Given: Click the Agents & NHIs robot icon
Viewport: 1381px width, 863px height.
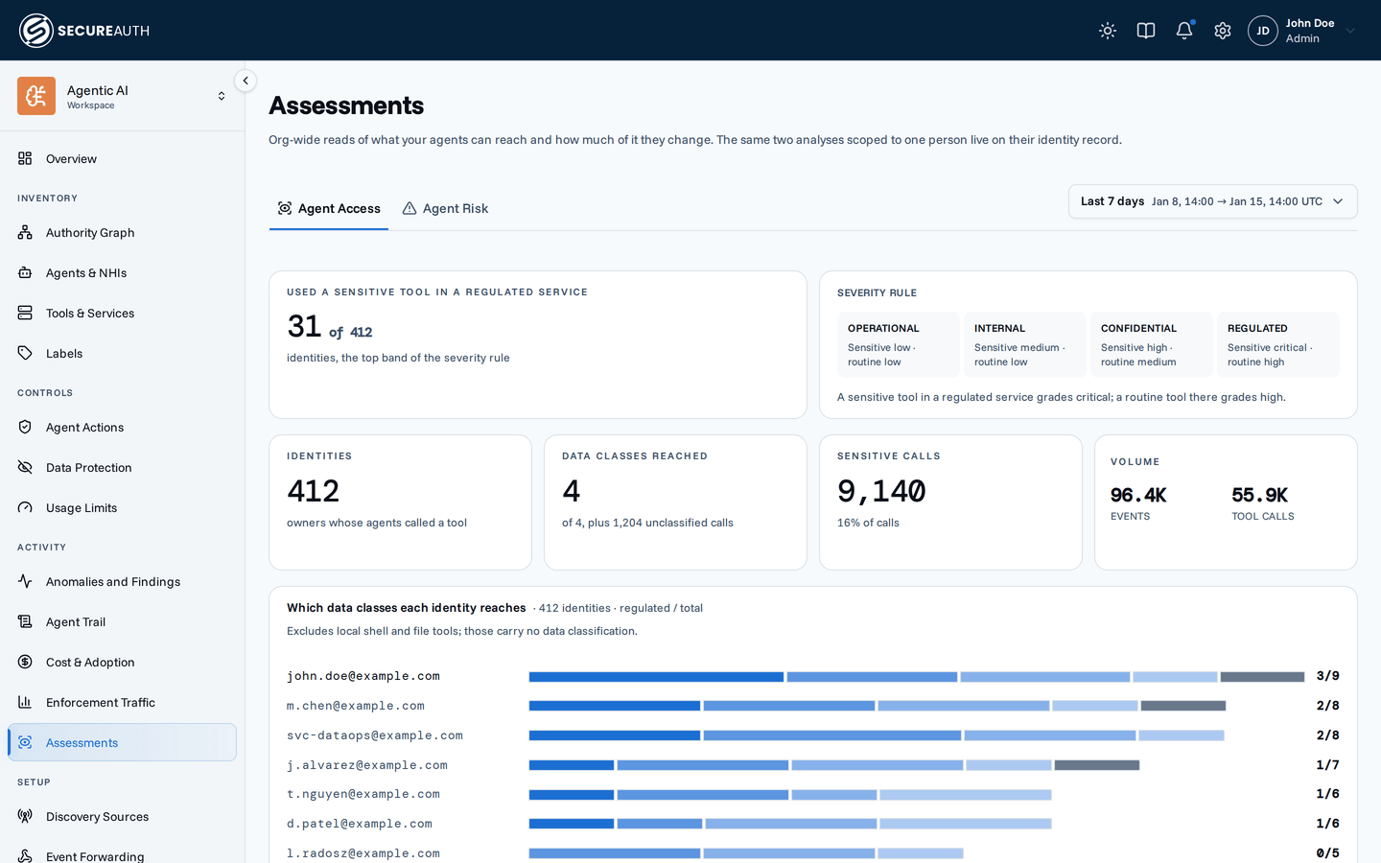Looking at the screenshot, I should (25, 272).
